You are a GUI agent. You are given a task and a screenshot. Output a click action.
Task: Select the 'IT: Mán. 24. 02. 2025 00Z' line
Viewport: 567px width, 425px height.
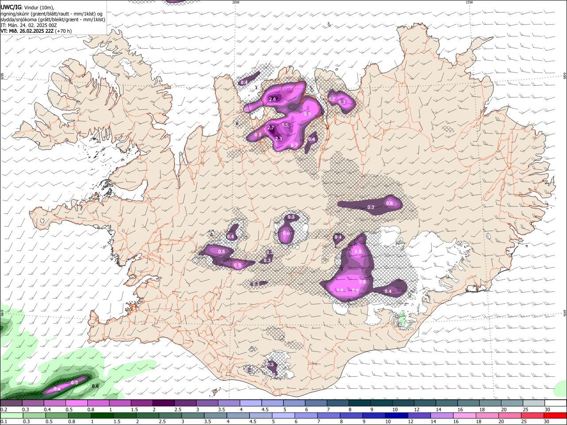pos(28,25)
